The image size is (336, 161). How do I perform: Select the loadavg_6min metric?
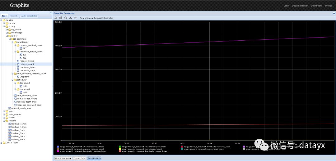pos(18,140)
